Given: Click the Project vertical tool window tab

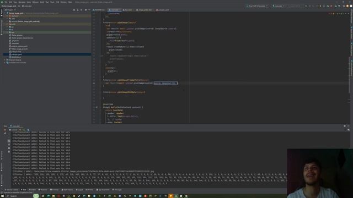Looking at the screenshot, I should click(x=2, y=13).
